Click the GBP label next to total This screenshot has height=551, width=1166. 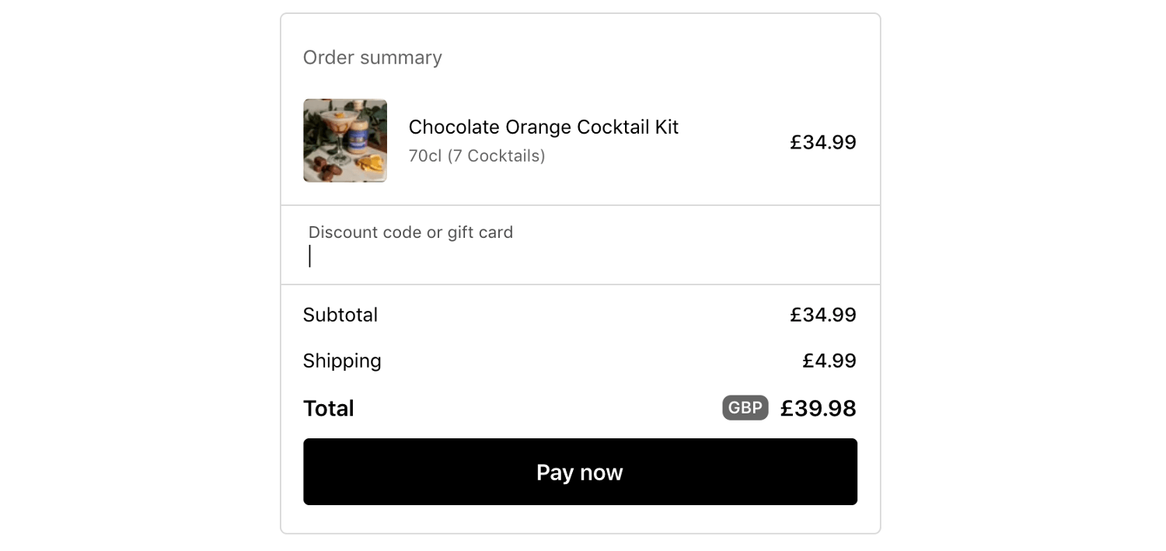point(744,407)
